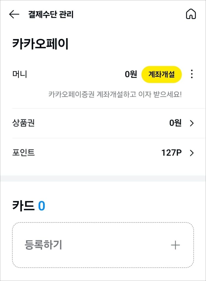Click the 등록하기 card registration text
206x281 pixels.
click(43, 245)
